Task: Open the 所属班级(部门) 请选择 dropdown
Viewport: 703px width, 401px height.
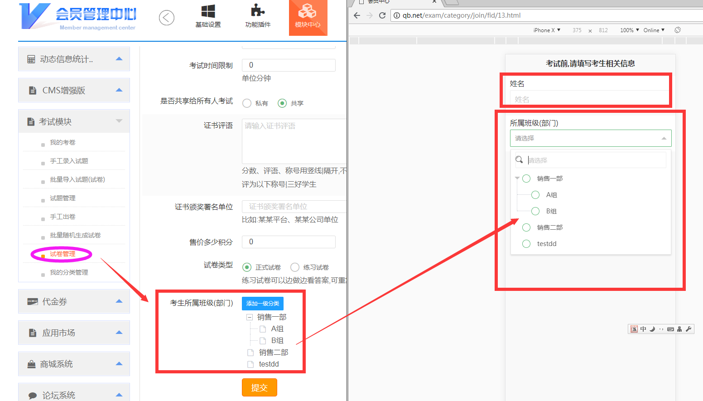Action: (590, 138)
